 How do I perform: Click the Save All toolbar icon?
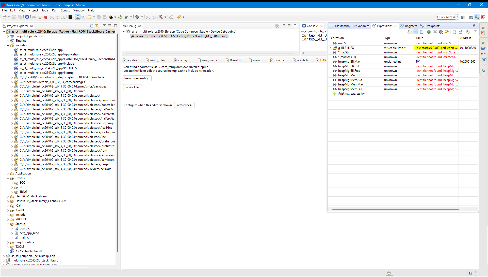20,17
